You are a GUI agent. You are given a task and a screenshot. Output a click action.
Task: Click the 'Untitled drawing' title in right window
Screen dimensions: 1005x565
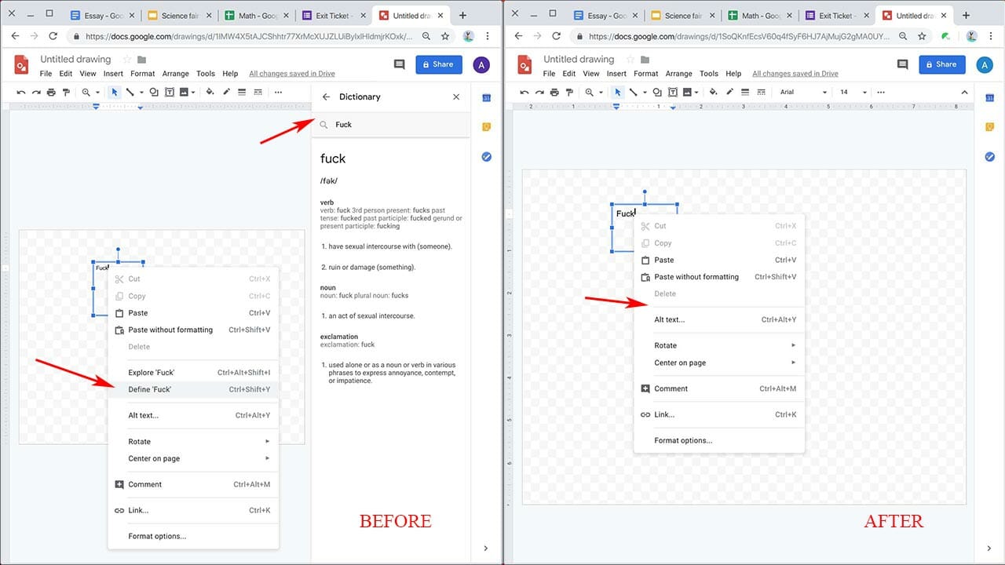tap(579, 60)
